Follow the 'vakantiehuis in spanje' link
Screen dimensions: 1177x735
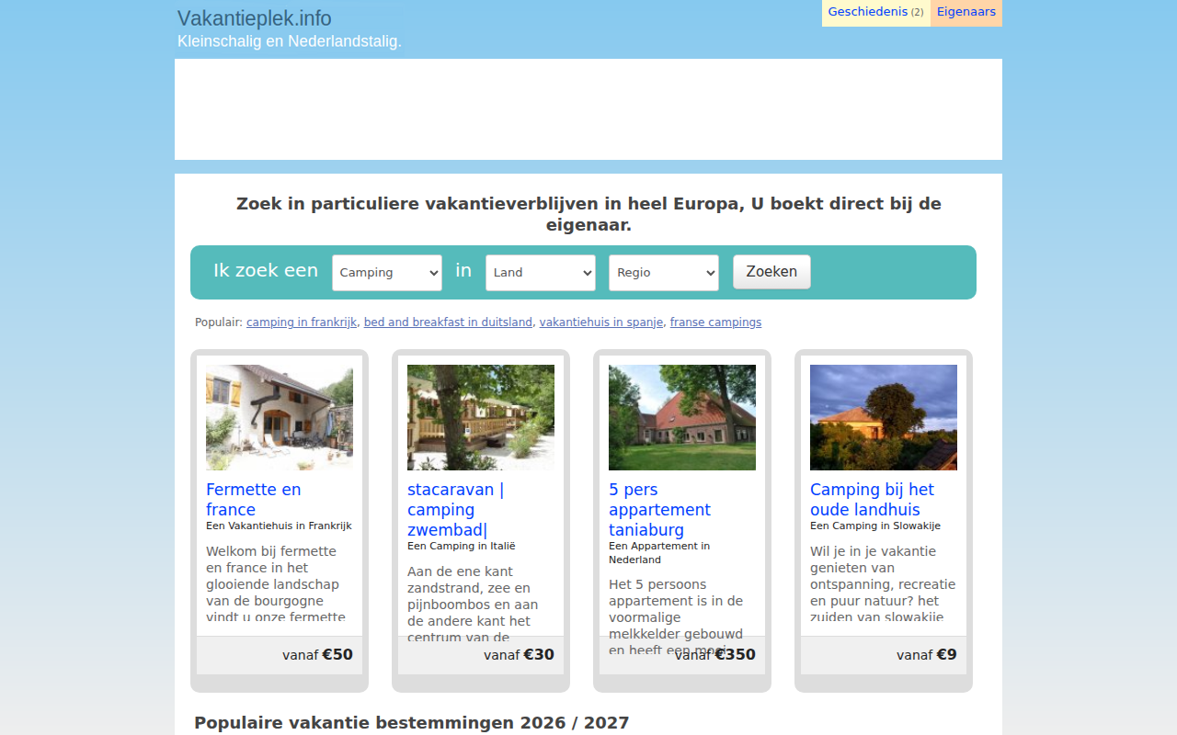601,322
